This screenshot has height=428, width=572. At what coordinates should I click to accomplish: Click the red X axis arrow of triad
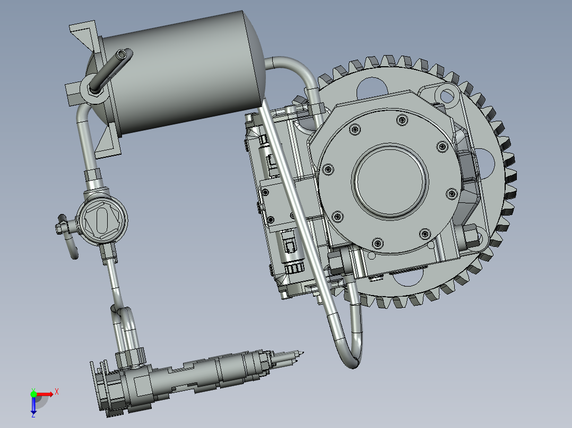45,395
